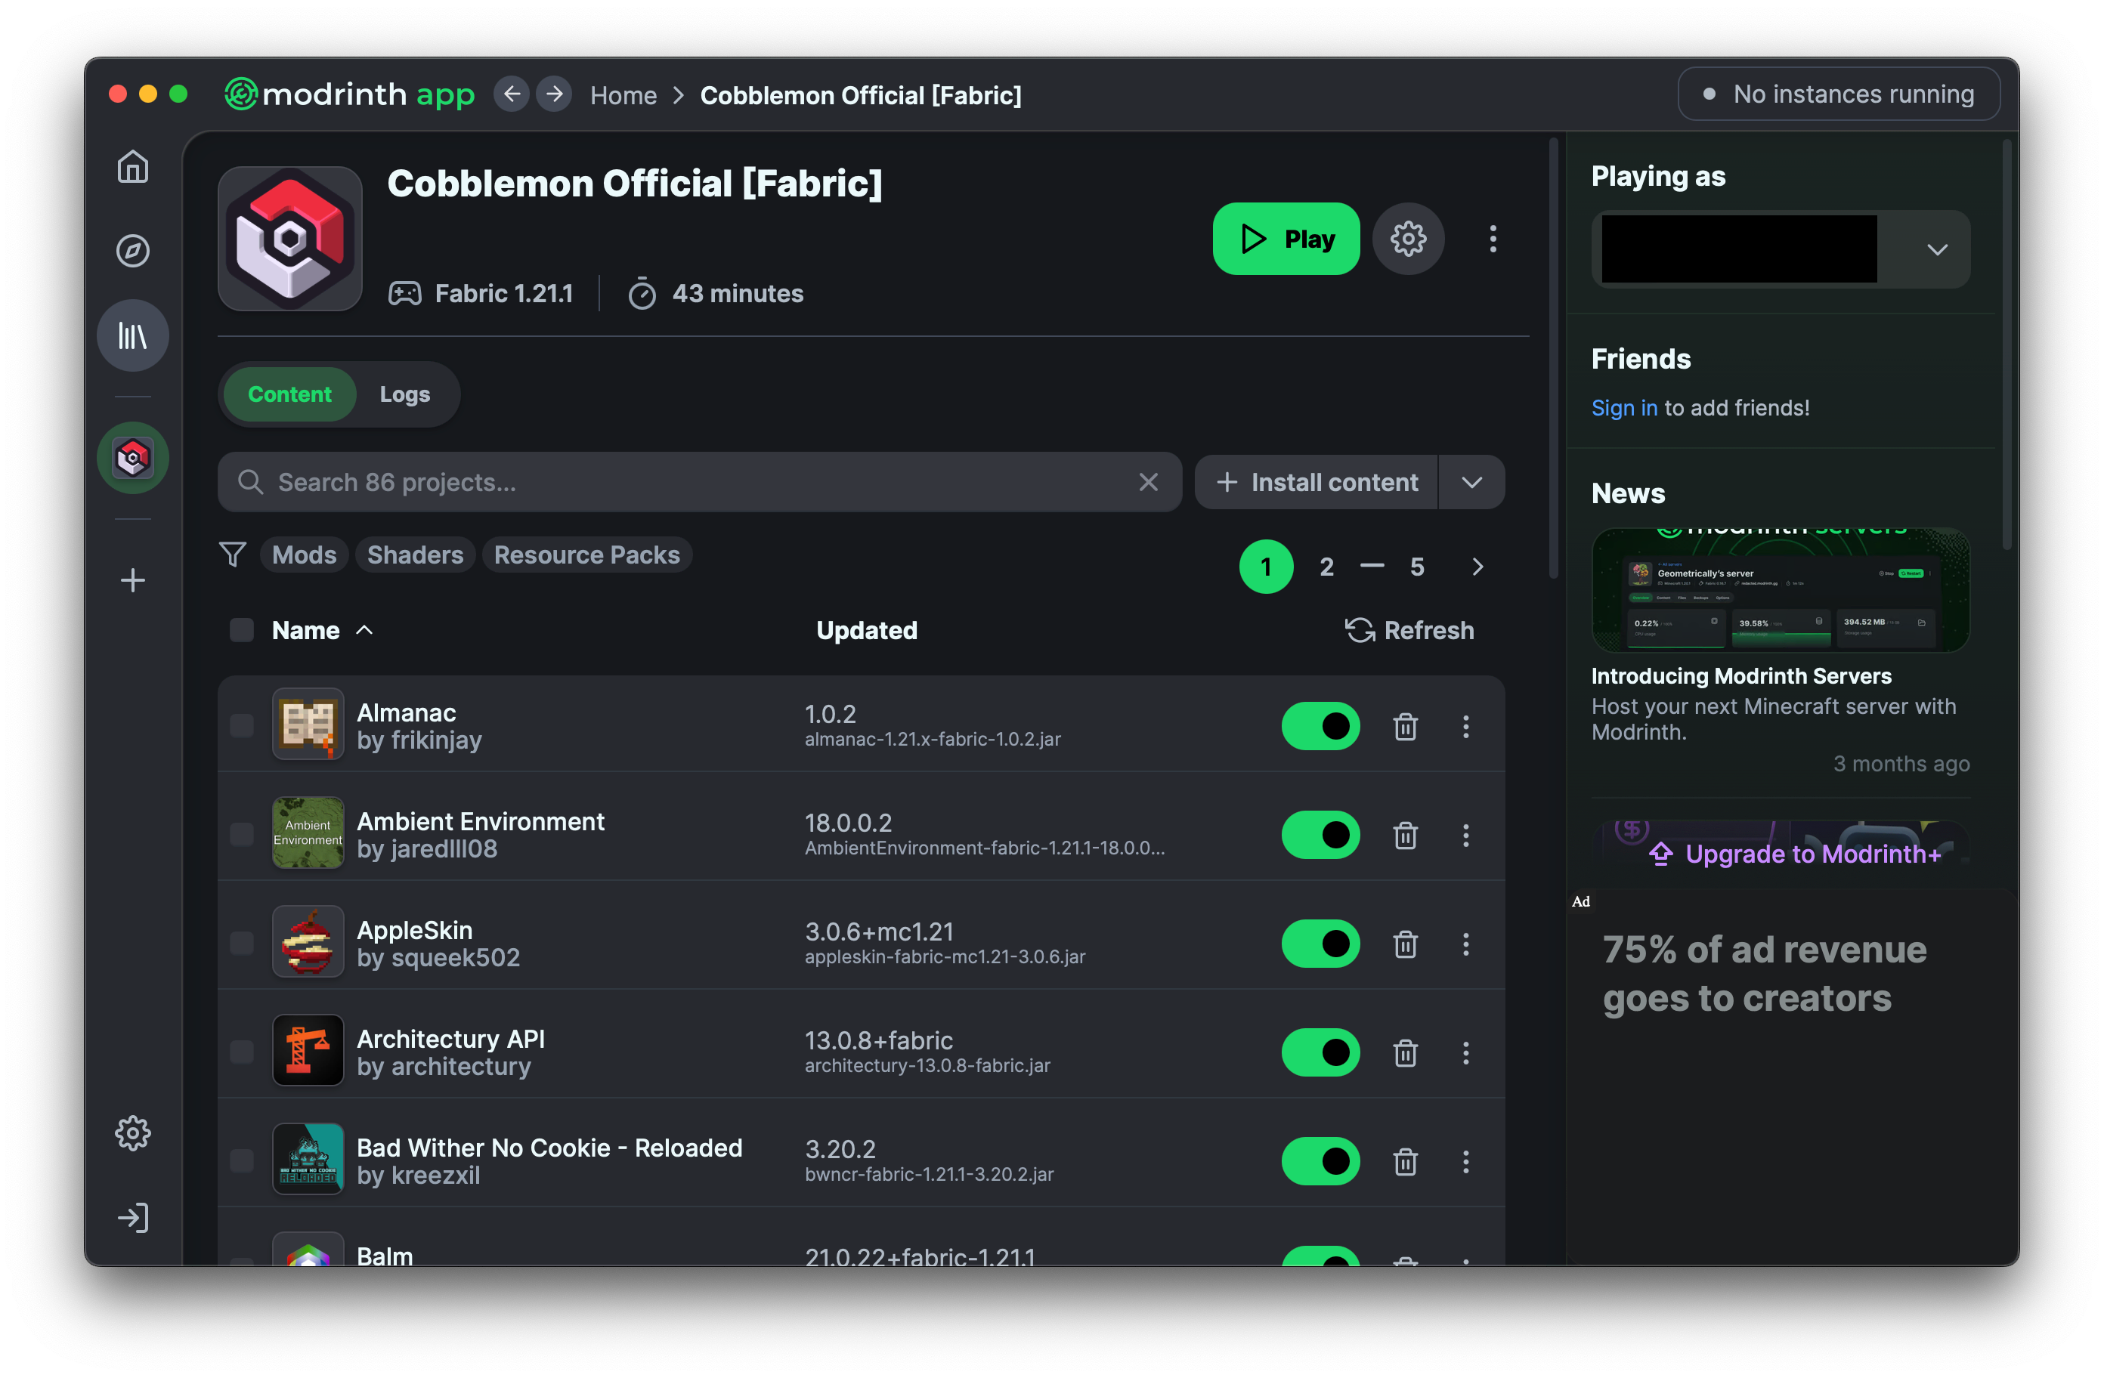The width and height of the screenshot is (2104, 1378).
Task: Open the instance more options menu
Action: 1493,239
